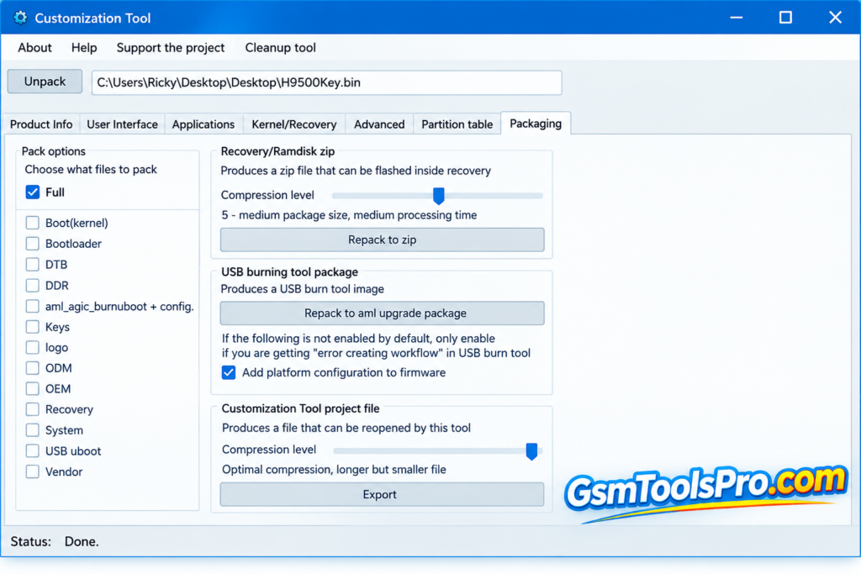The height and width of the screenshot is (574, 861).
Task: Enable aml_agic_burnuboot + config checkbox
Action: click(x=33, y=306)
